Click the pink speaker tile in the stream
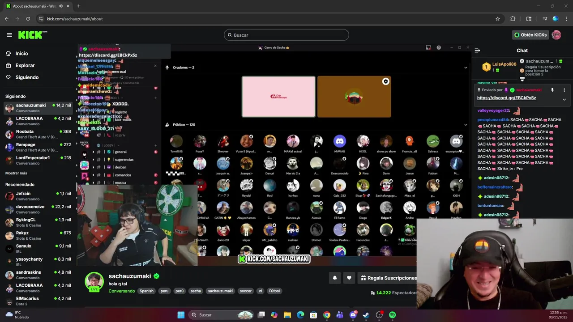Image resolution: width=573 pixels, height=322 pixels. [x=278, y=97]
